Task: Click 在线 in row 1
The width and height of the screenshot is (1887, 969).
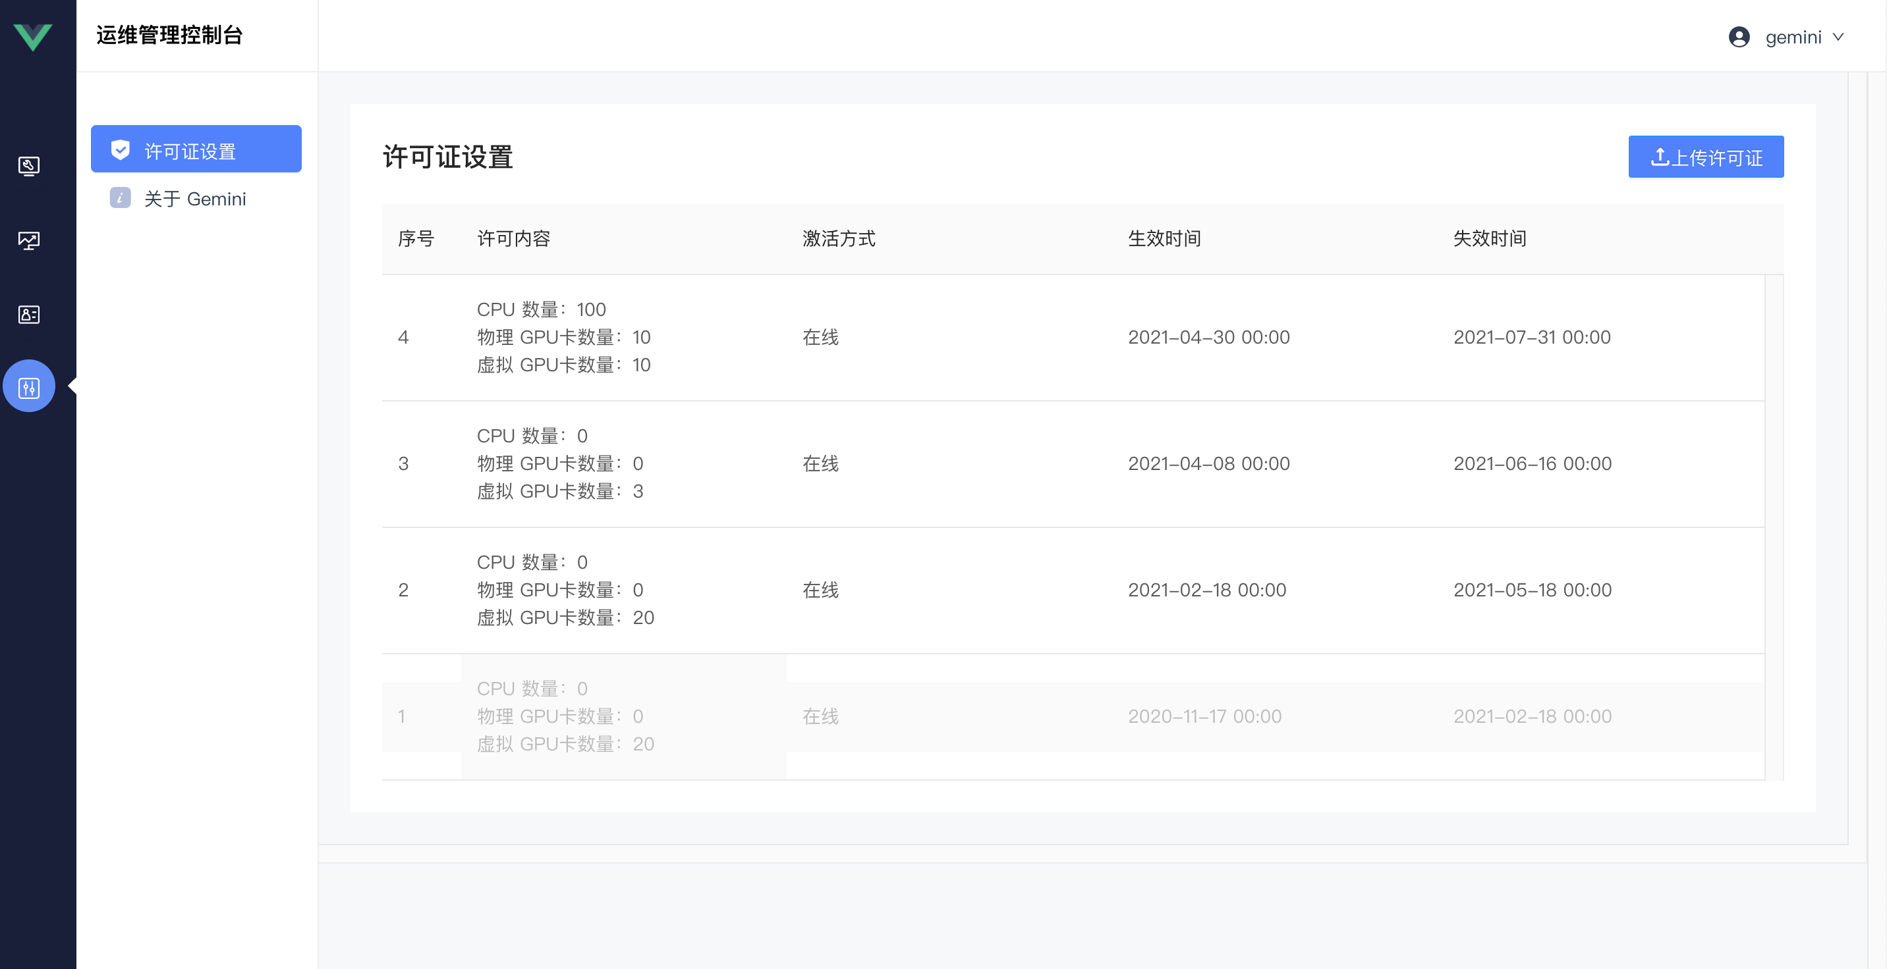Action: (x=820, y=716)
